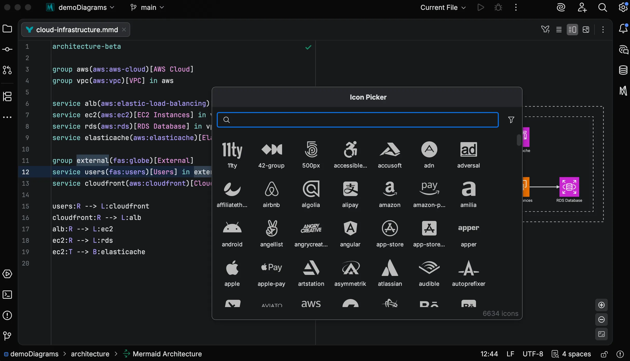Click the Icon Picker search field
Image resolution: width=630 pixels, height=361 pixels.
[x=358, y=120]
